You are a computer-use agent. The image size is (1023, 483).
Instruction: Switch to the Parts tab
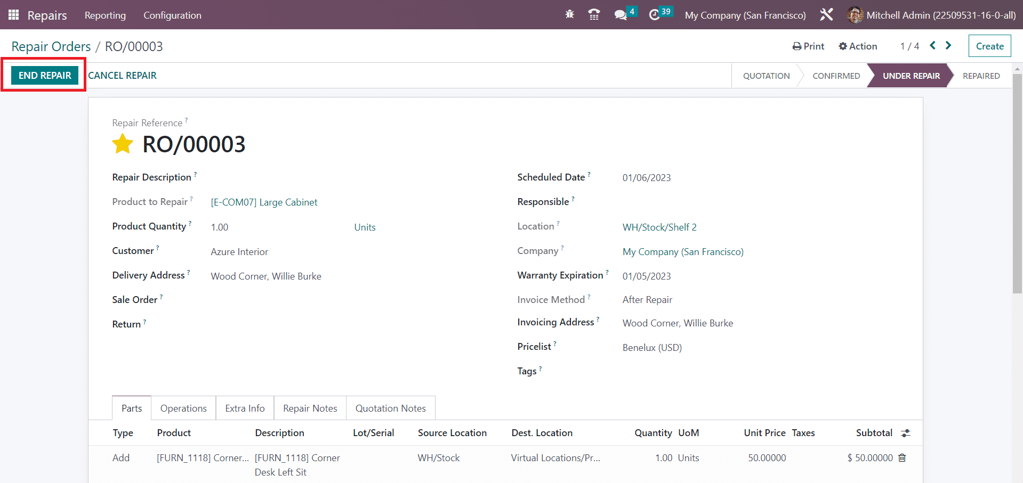pos(132,408)
